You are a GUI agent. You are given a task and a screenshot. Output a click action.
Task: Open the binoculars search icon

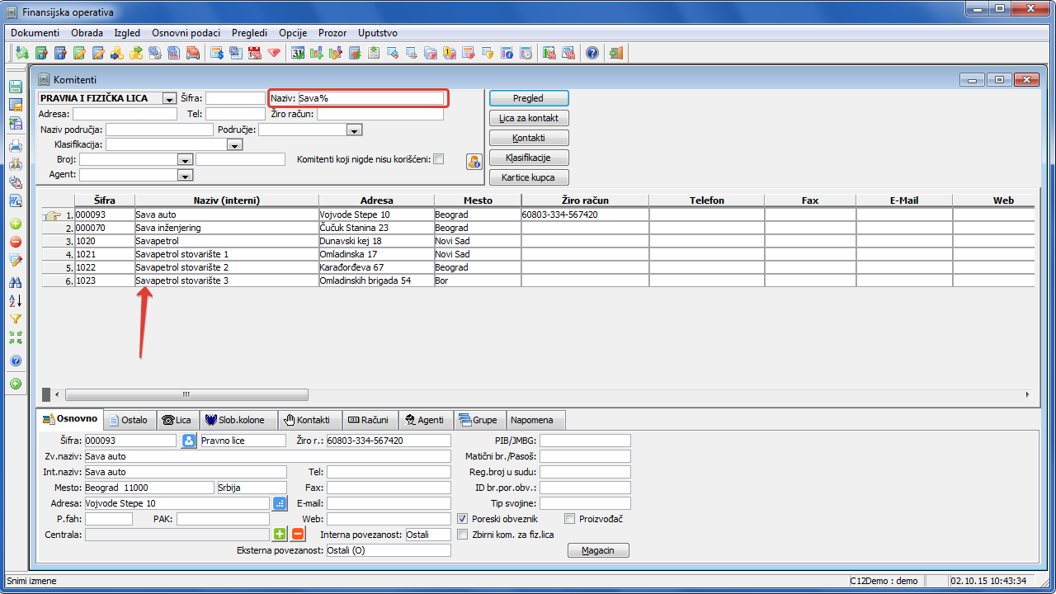coord(15,282)
